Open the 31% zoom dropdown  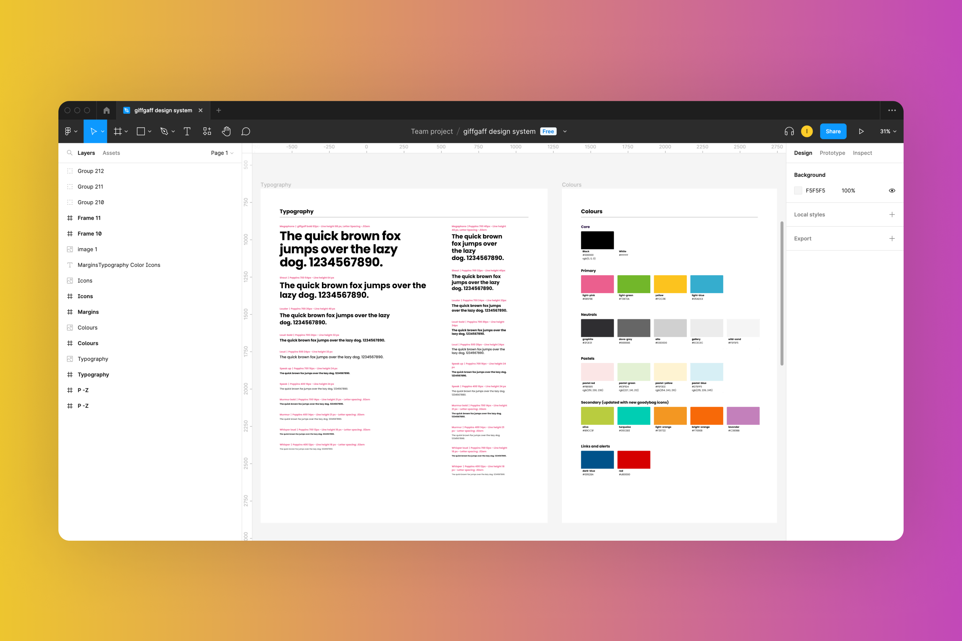(888, 131)
